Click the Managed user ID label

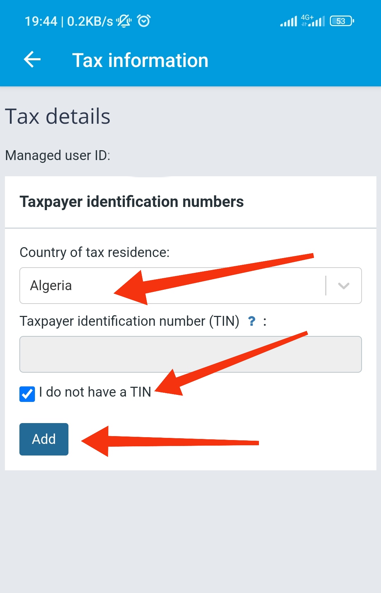tap(58, 155)
